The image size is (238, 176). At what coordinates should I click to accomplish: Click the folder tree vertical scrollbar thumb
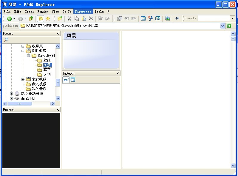click(x=58, y=83)
